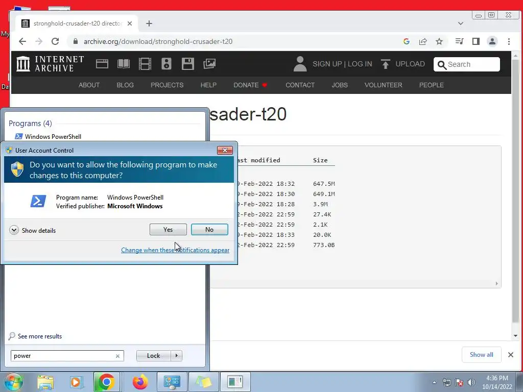The height and width of the screenshot is (392, 523).
Task: Click LOG IN link
Action: coord(360,64)
